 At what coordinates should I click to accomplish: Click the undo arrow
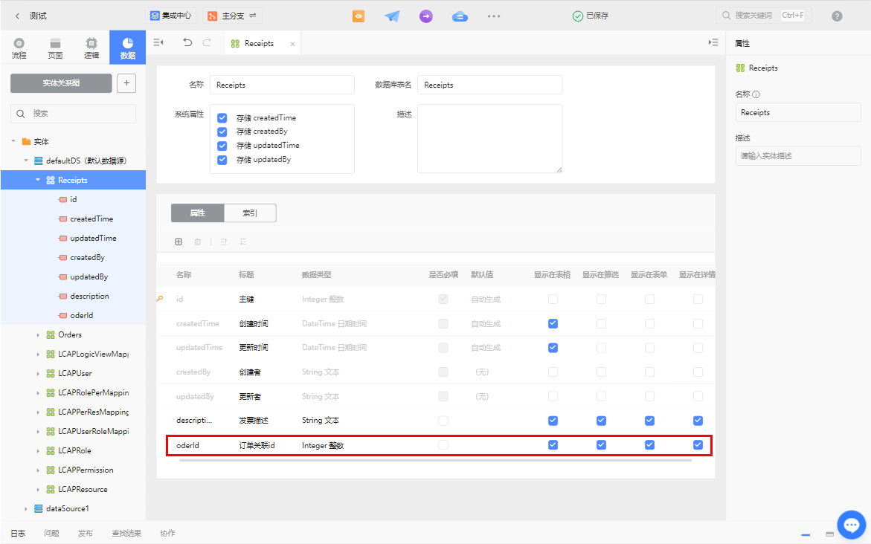[187, 42]
